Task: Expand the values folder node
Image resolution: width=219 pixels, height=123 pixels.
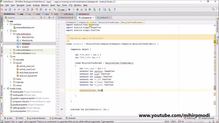Action: pos(11,85)
